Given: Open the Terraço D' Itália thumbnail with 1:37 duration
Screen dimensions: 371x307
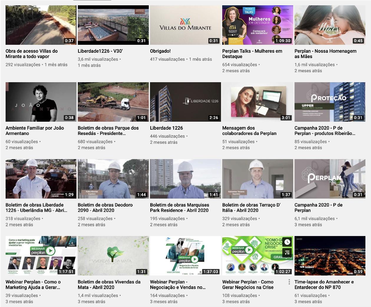Looking at the screenshot, I should pos(258,179).
